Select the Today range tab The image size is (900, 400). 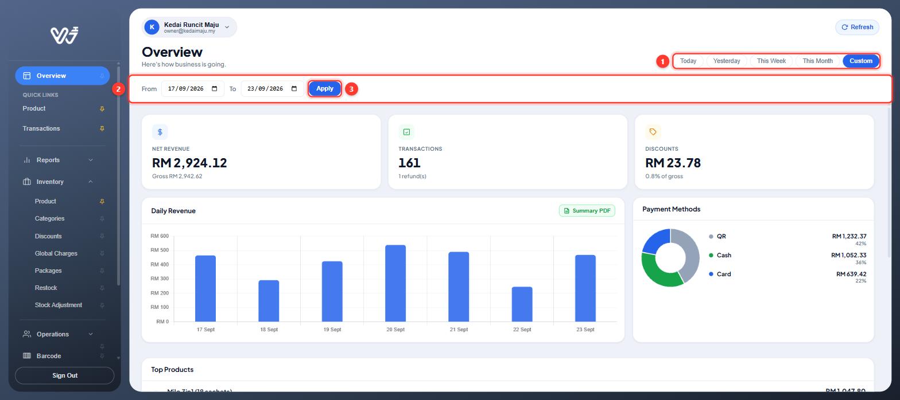[x=688, y=61]
